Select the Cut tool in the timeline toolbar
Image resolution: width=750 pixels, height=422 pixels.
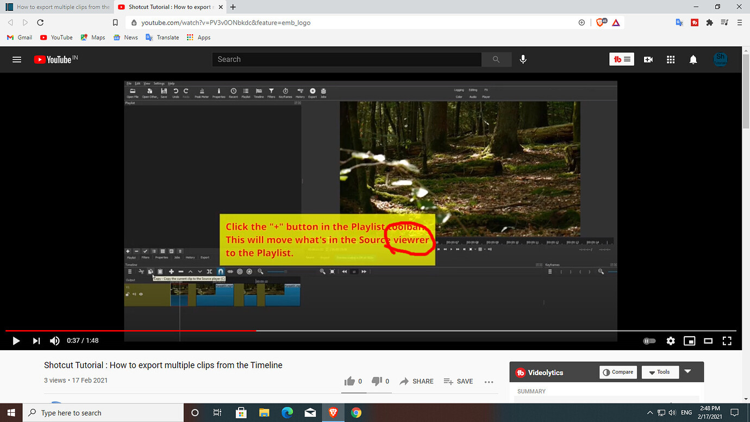click(x=141, y=271)
